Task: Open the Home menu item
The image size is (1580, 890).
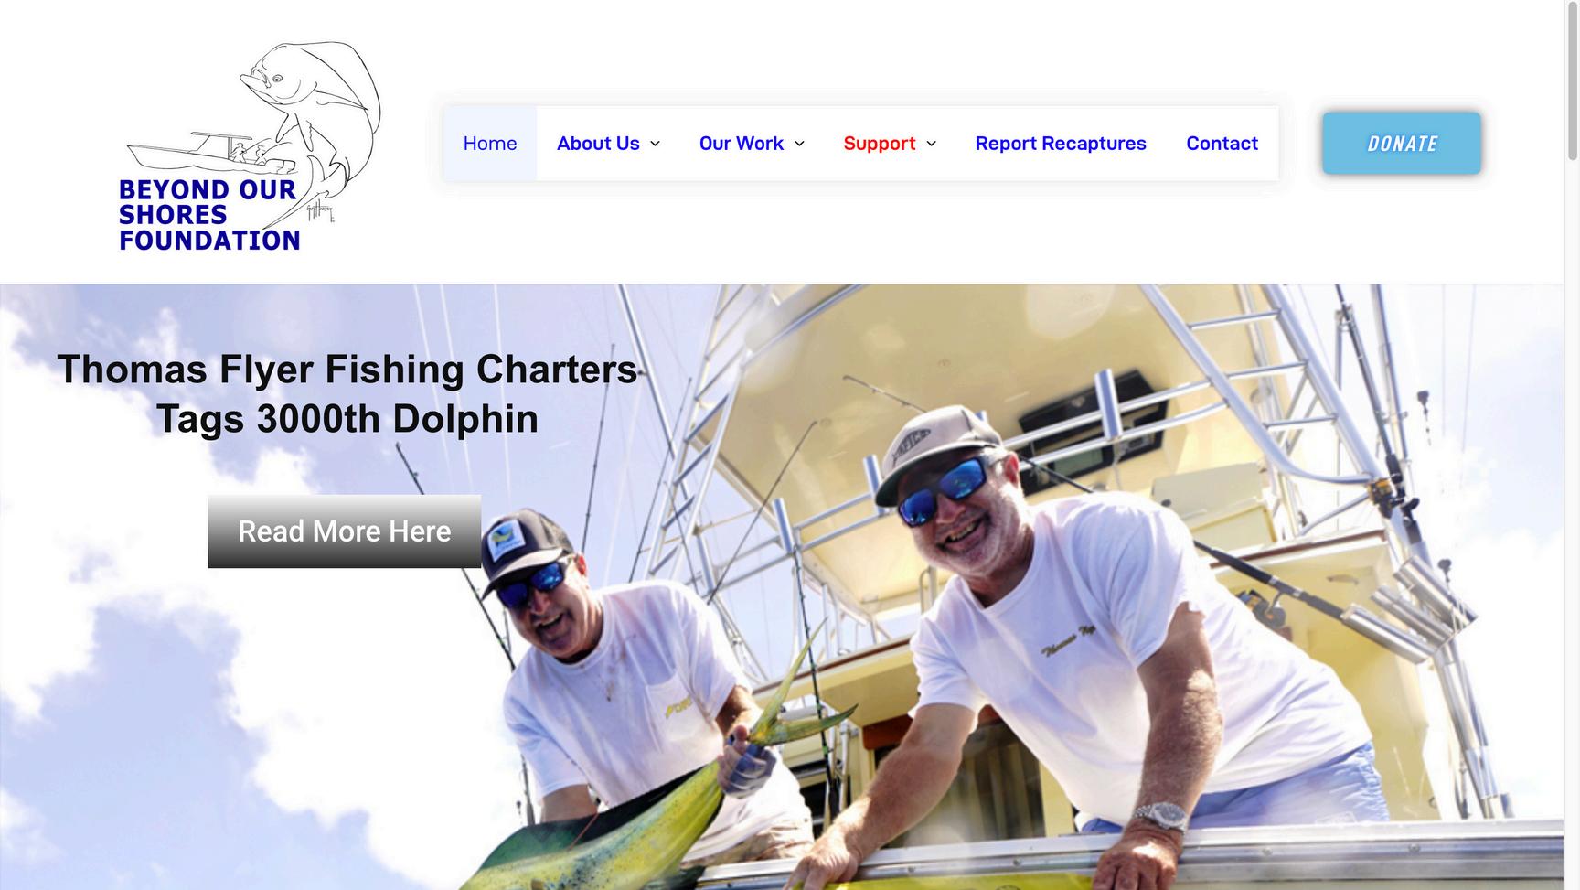Action: (490, 144)
